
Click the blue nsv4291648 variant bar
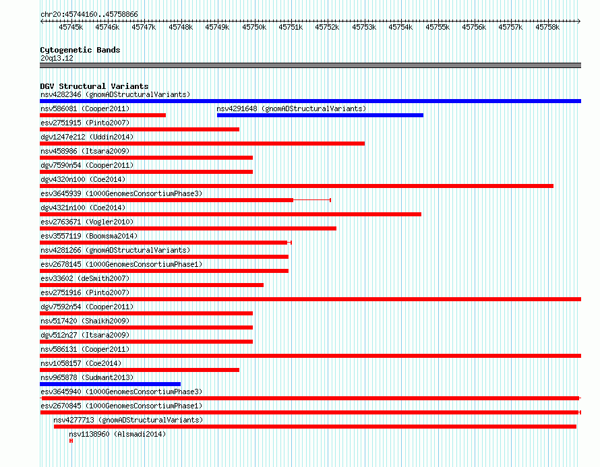click(x=320, y=115)
